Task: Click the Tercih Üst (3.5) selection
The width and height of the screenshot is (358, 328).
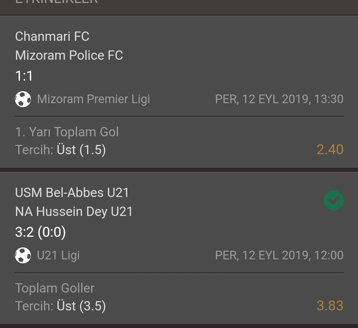Action: click(x=60, y=306)
